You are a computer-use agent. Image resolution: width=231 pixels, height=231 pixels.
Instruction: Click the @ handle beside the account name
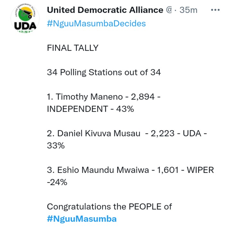169,10
